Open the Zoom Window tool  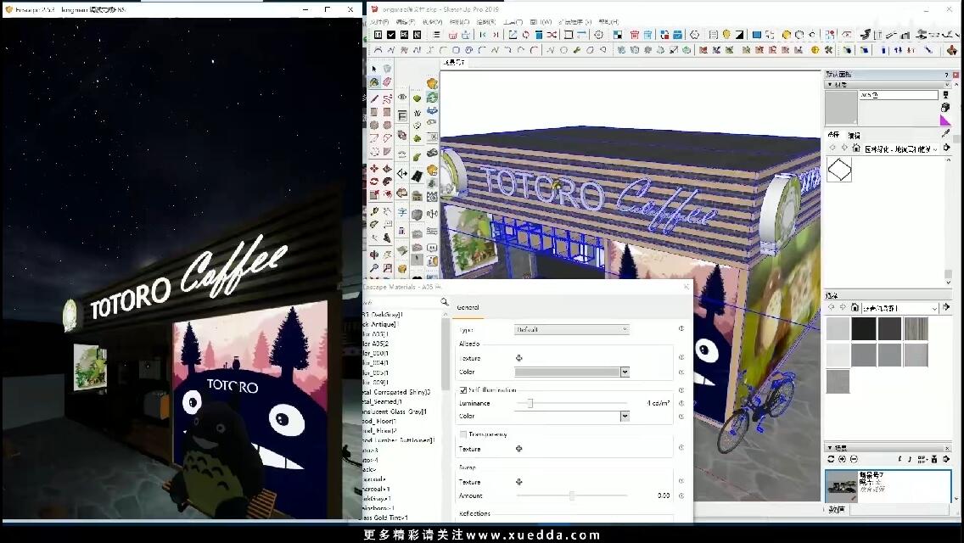coord(387,268)
